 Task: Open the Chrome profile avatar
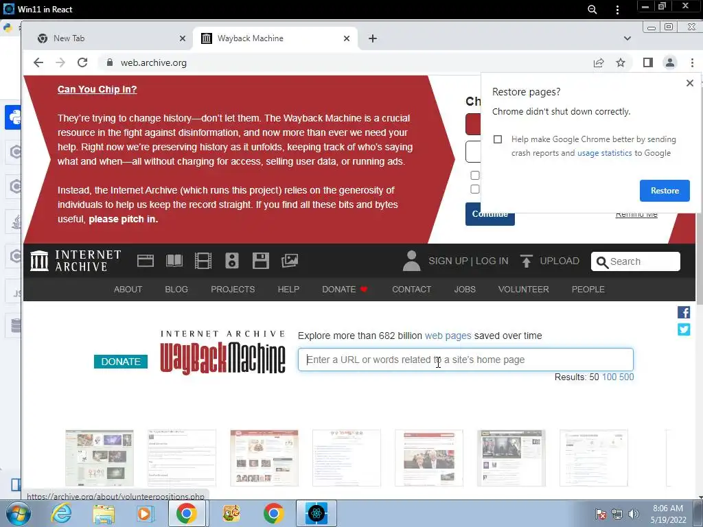(670, 62)
